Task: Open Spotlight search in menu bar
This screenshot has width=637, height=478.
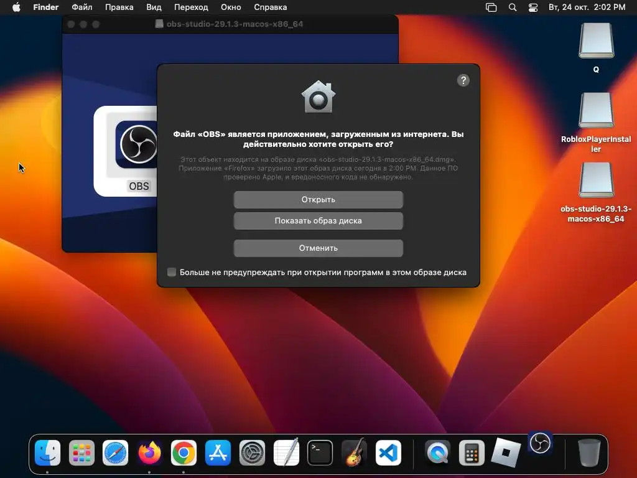Action: pyautogui.click(x=513, y=7)
